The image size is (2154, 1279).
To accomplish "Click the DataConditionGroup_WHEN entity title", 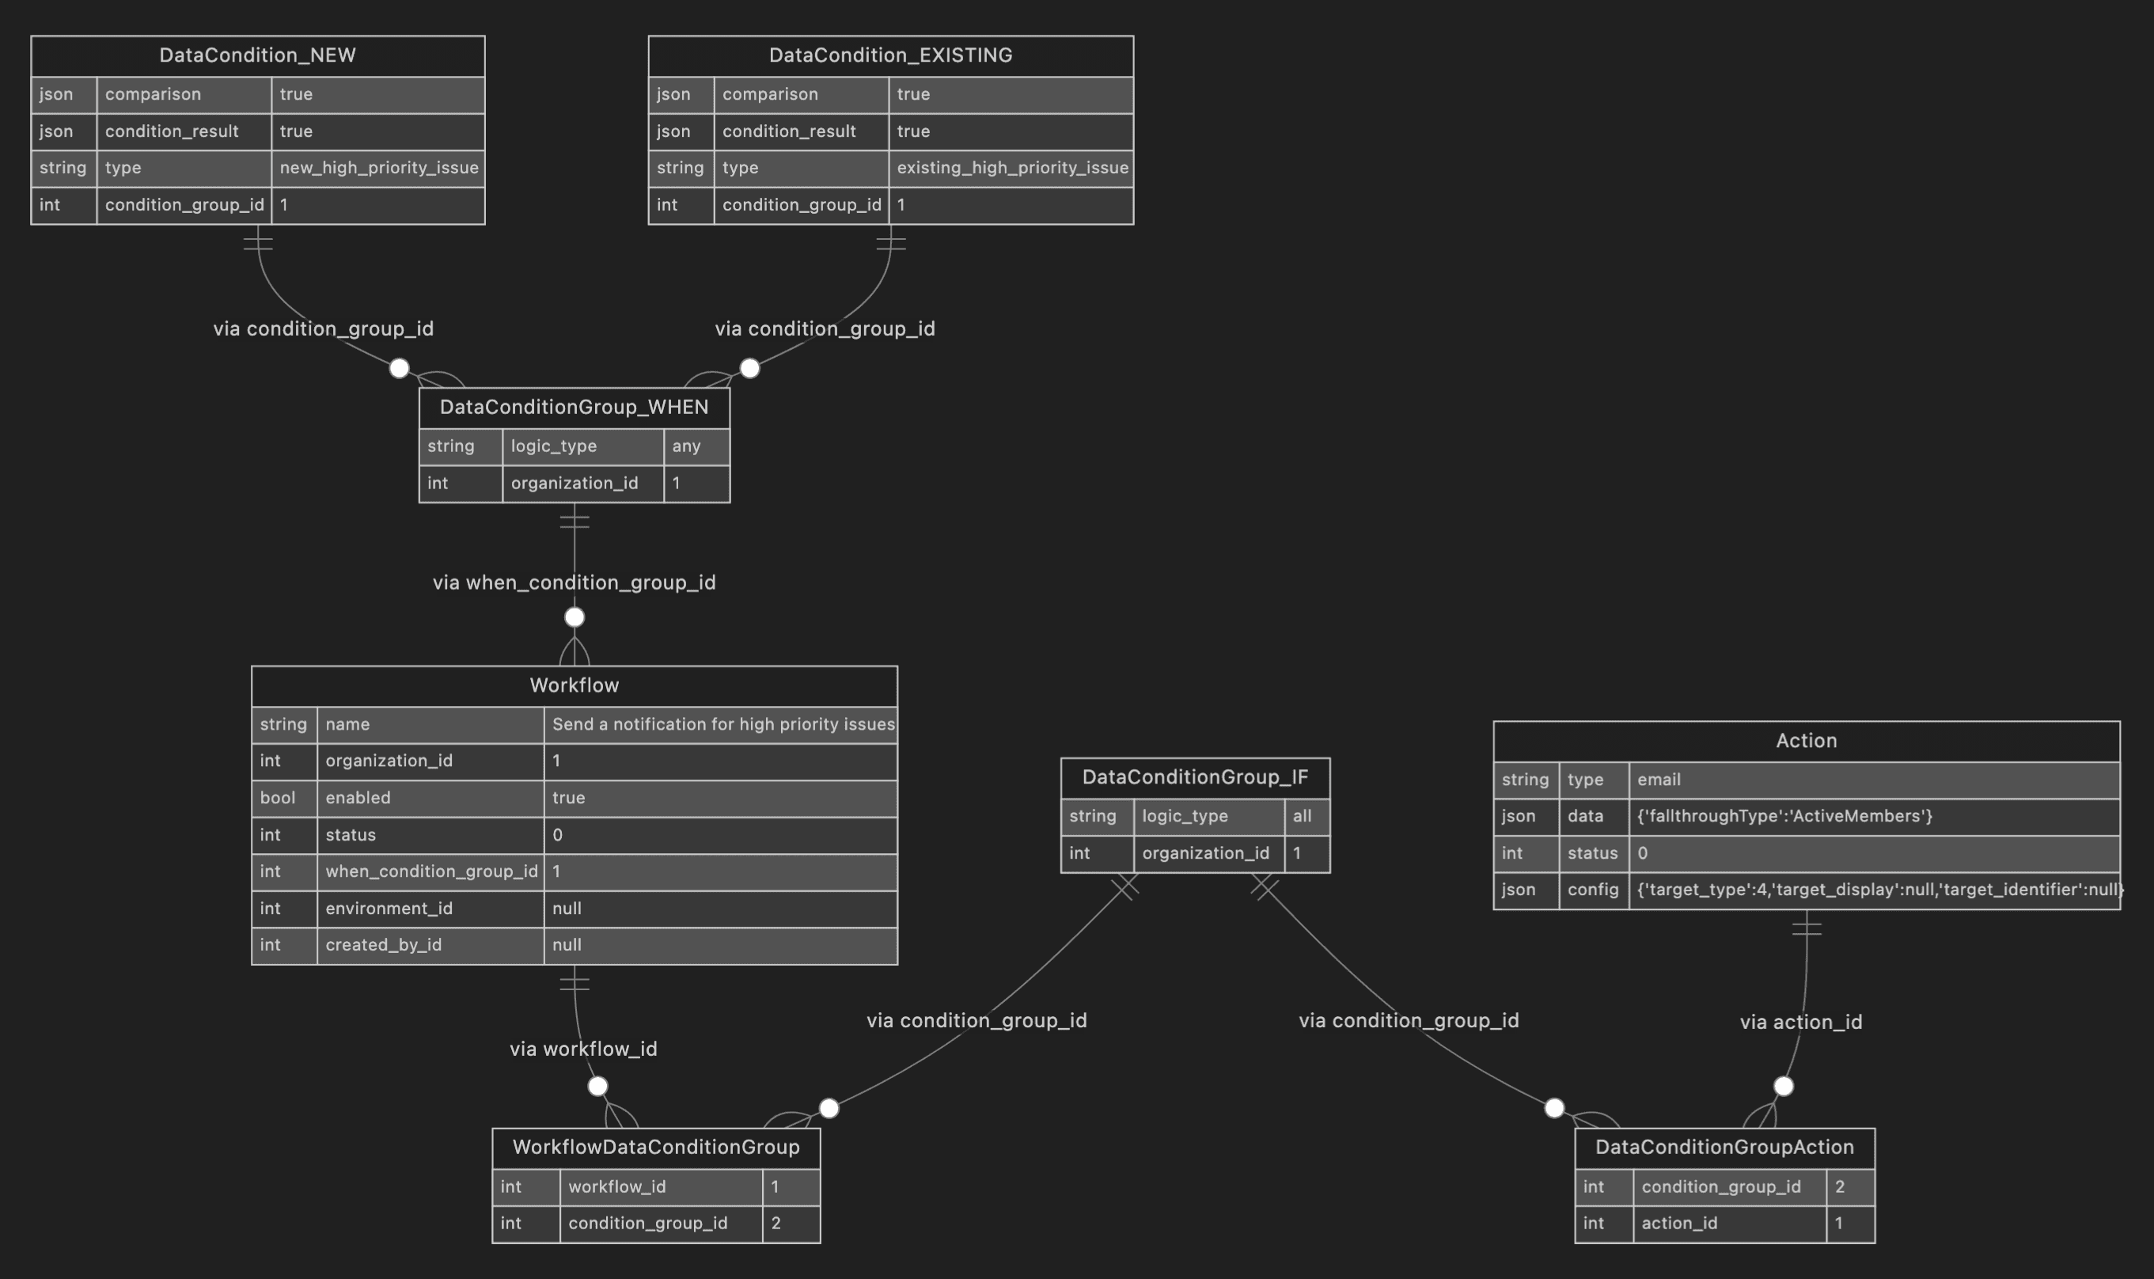I will click(x=575, y=408).
